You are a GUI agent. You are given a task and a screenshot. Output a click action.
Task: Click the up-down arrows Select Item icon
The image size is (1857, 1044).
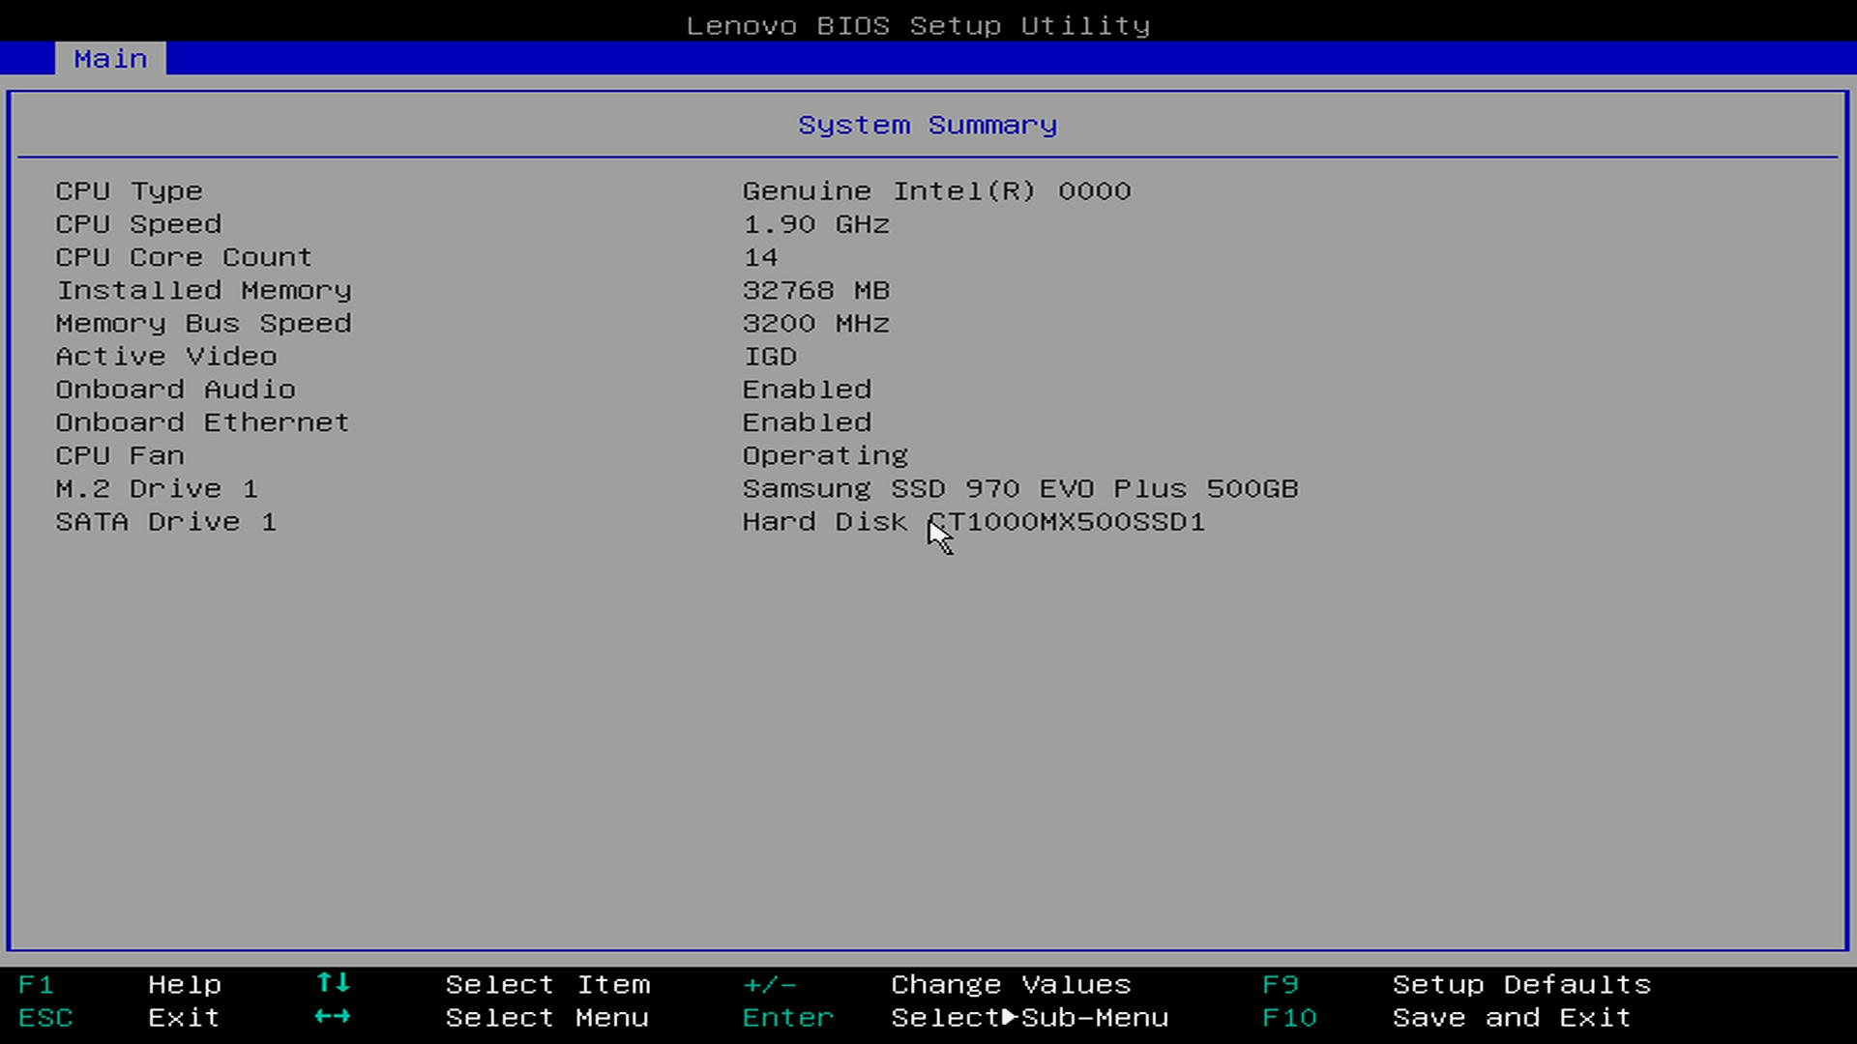pyautogui.click(x=333, y=983)
